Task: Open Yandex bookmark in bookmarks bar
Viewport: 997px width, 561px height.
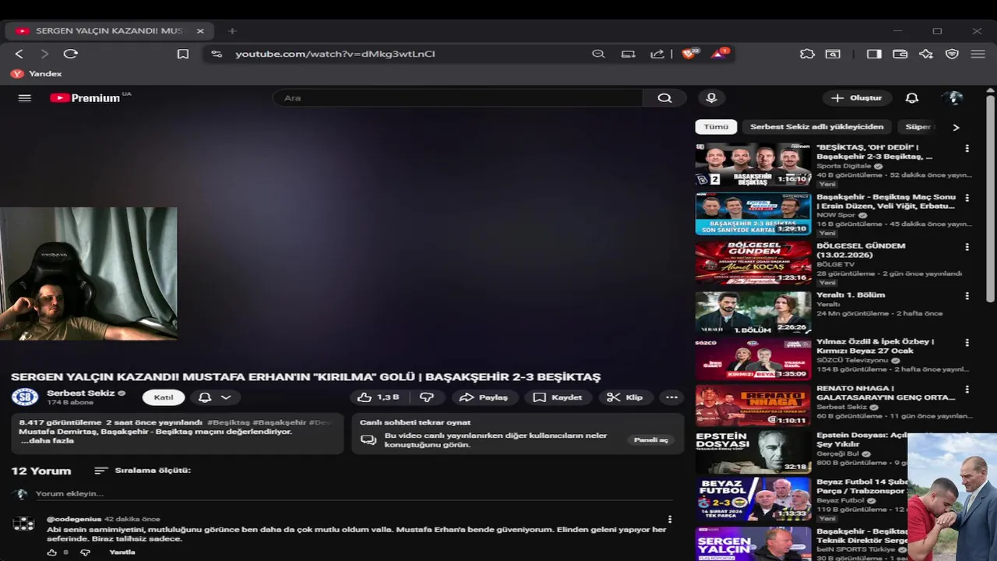Action: (x=36, y=74)
